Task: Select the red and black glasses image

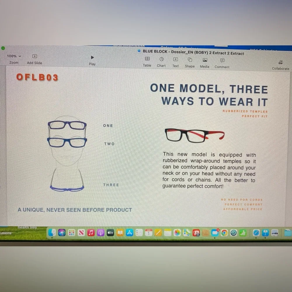Action: 194,135
